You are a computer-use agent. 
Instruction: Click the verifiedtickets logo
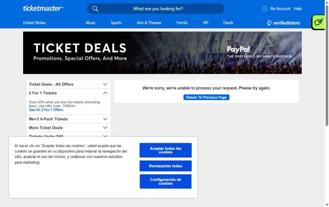(x=284, y=23)
